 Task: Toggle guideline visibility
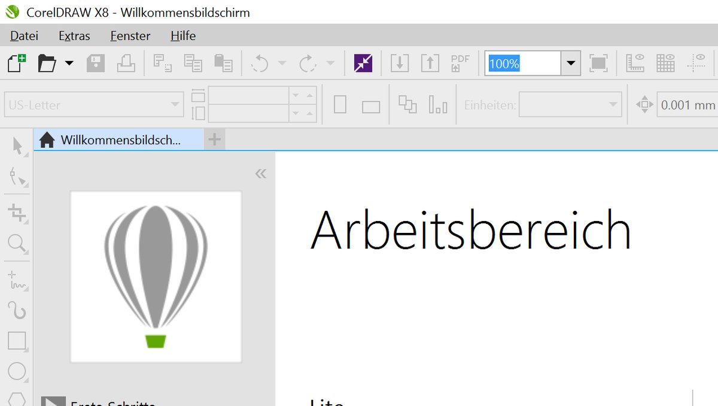click(x=698, y=63)
